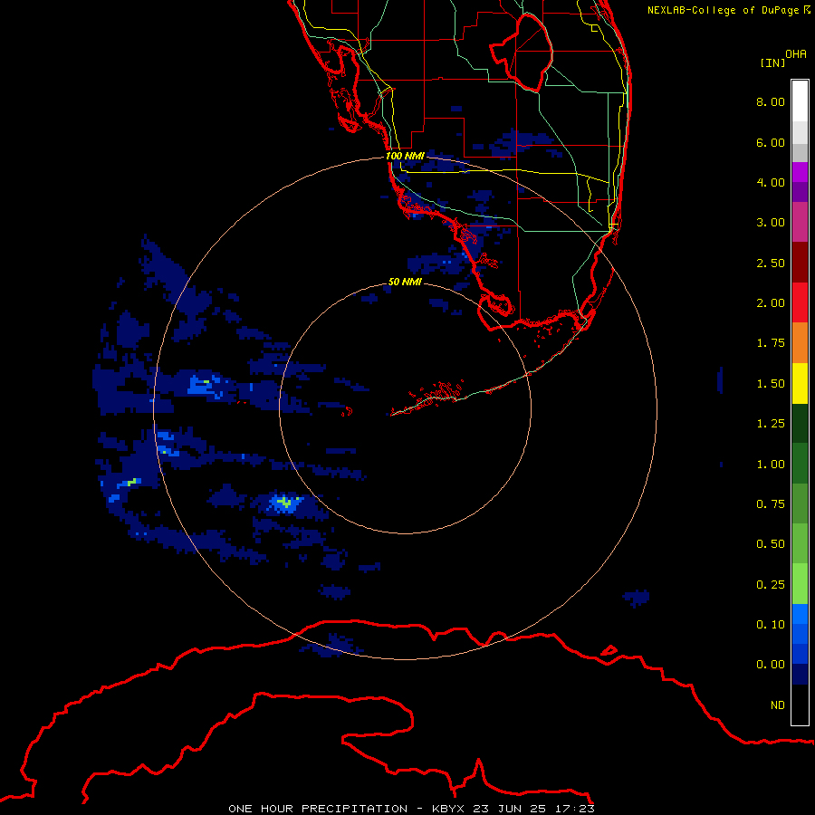Click the 0.00 legend value
Screen dimensions: 815x815
click(771, 665)
